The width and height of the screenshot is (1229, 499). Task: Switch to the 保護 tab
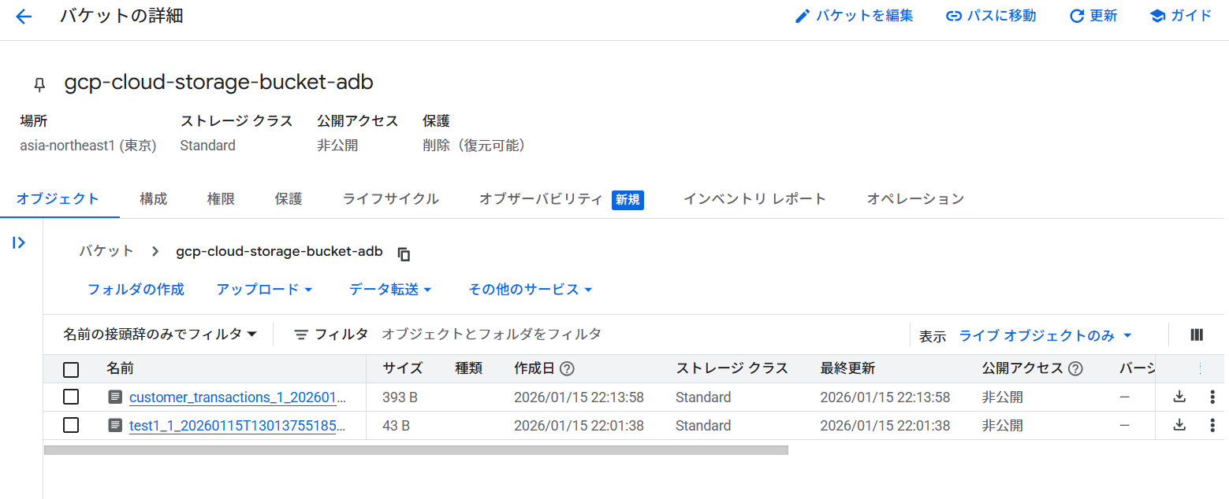tap(289, 199)
